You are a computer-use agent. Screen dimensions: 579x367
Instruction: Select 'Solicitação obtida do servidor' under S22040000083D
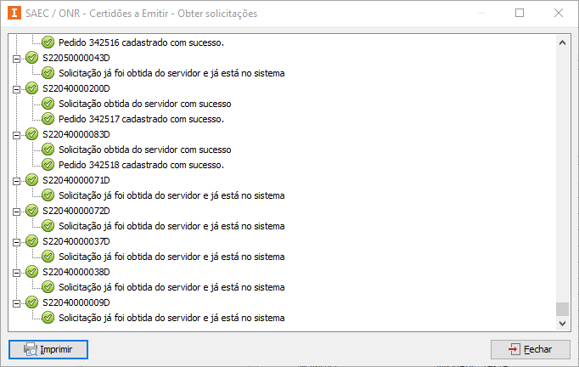[x=144, y=150]
